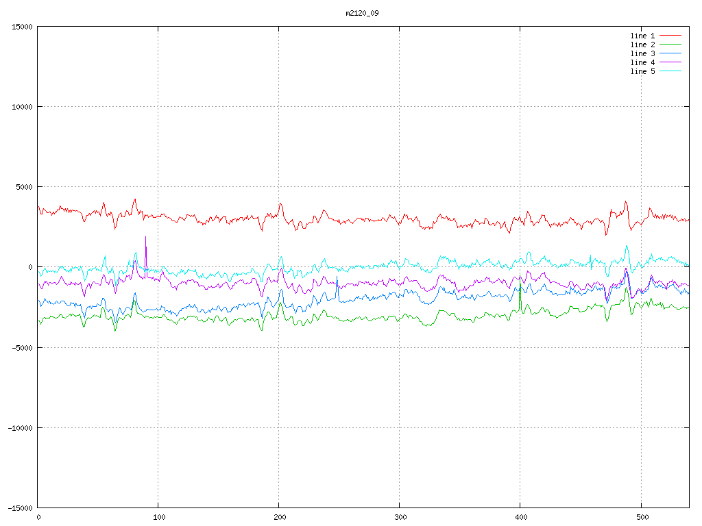Click the chart title m2120_09

point(362,13)
